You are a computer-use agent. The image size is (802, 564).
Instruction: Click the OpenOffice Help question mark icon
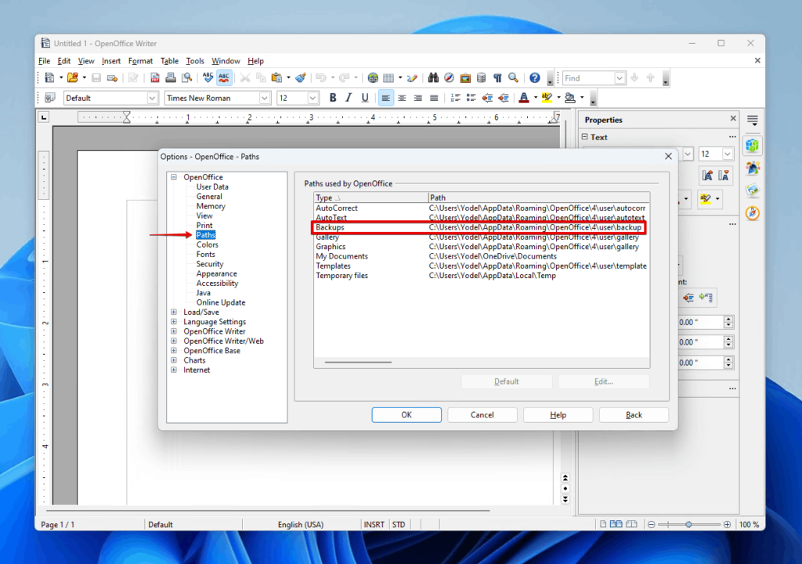[x=535, y=78]
